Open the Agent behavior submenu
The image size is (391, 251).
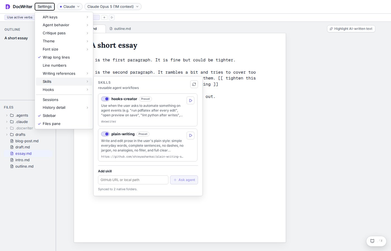point(64,25)
